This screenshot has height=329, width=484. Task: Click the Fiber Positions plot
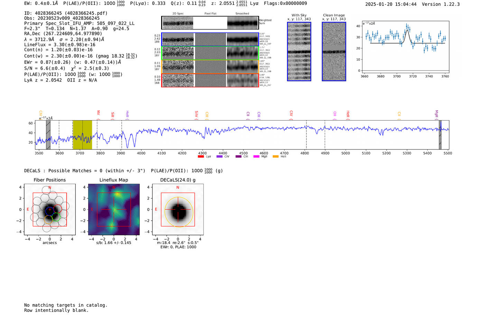click(x=50, y=210)
